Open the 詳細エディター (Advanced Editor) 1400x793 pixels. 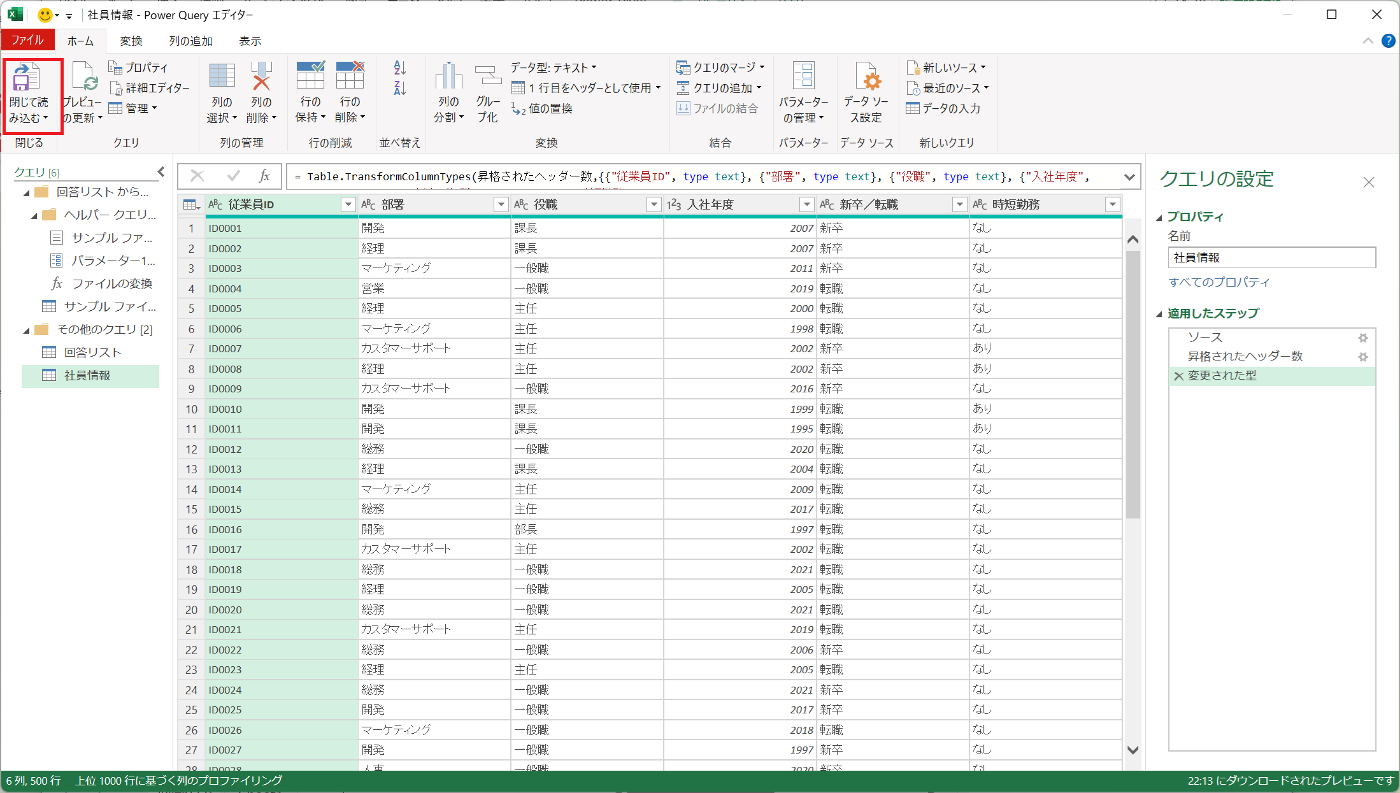pos(150,88)
